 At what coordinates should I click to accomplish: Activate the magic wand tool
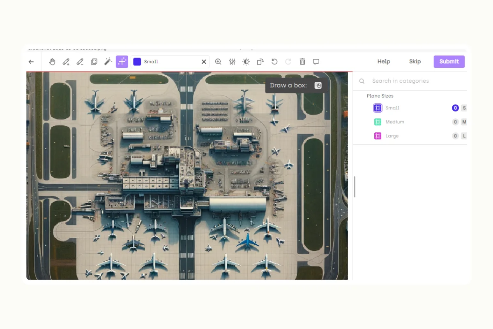coord(108,62)
